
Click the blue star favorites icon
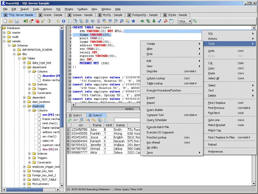pyautogui.click(x=133, y=21)
